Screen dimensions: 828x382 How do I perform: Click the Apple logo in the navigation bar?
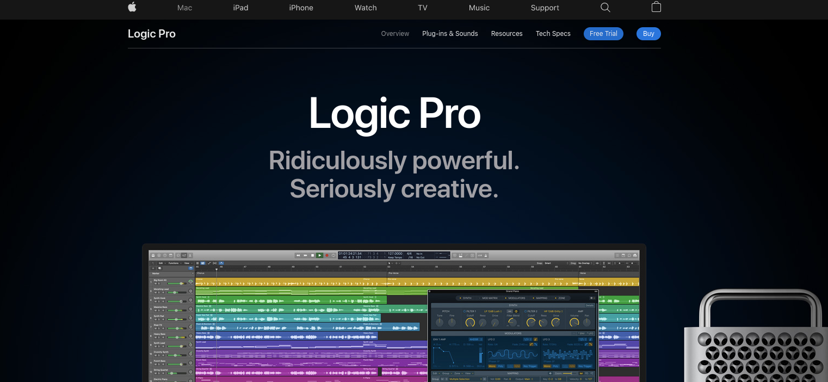(132, 7)
